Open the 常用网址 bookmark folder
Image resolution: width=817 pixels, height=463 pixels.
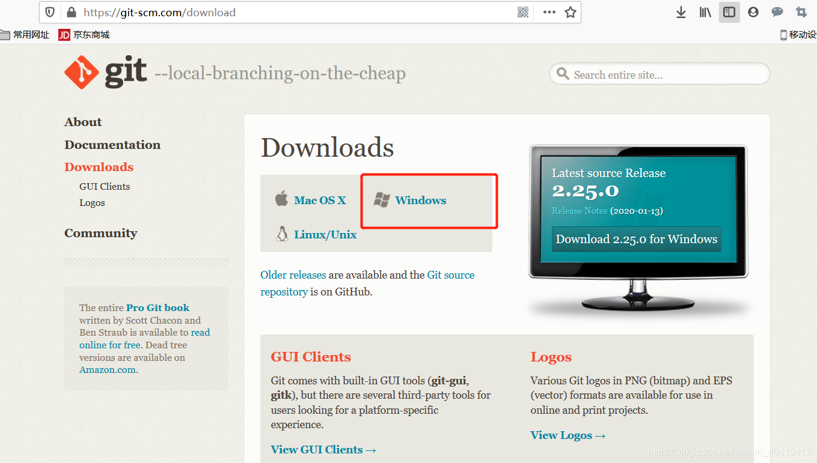tap(25, 35)
